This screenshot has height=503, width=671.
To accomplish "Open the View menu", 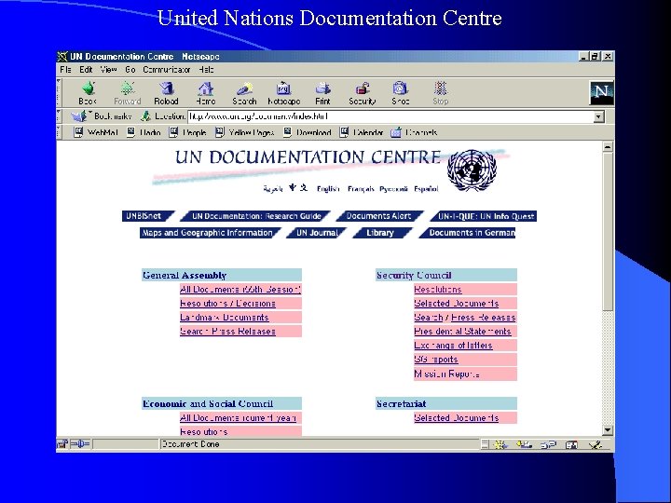I will pyautogui.click(x=108, y=69).
